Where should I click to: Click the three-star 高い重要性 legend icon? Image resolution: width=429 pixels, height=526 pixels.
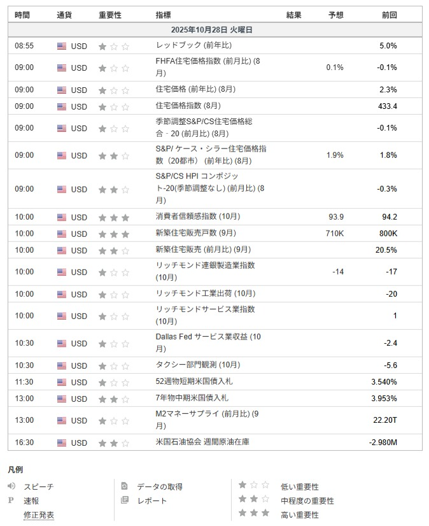coord(254,513)
